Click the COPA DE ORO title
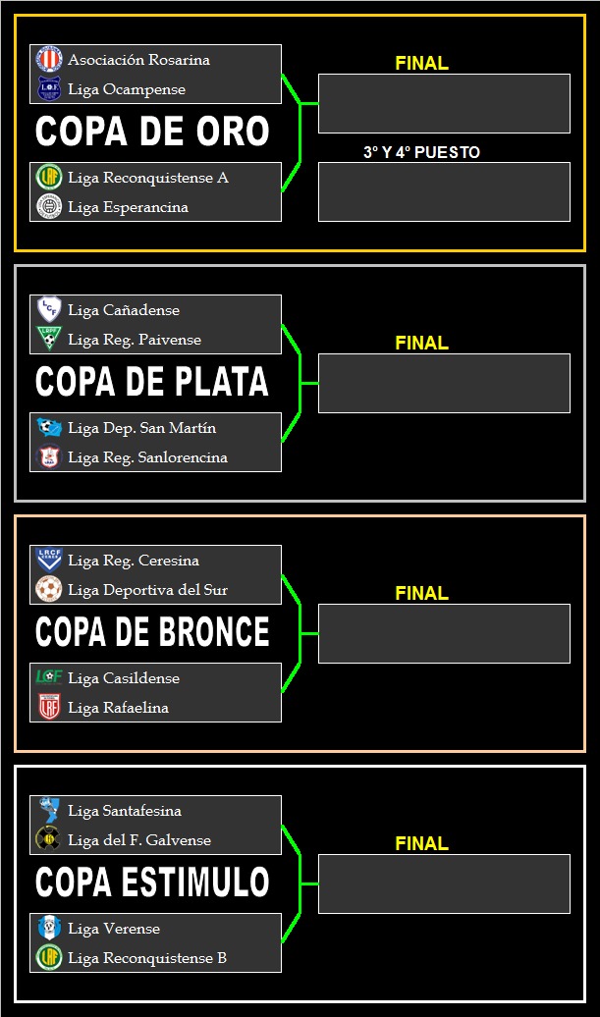 tap(152, 133)
